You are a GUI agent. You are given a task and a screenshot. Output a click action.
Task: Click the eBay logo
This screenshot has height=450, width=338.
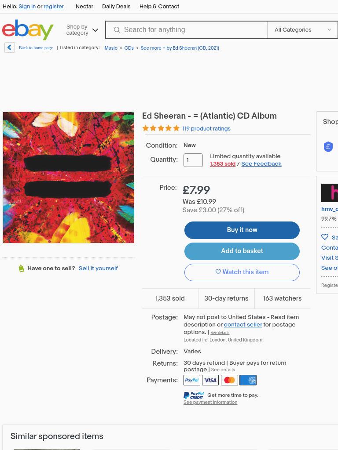coord(28,29)
